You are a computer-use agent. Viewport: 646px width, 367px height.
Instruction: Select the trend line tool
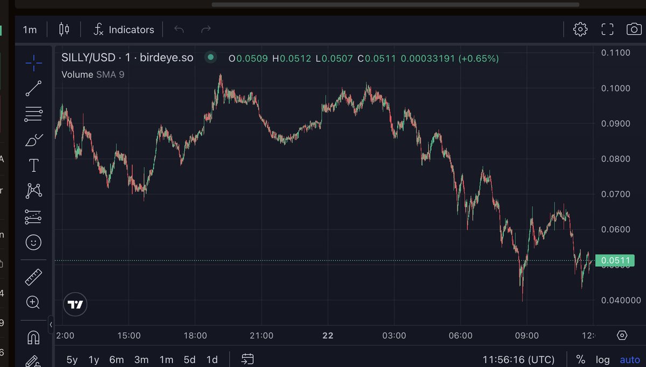(33, 89)
